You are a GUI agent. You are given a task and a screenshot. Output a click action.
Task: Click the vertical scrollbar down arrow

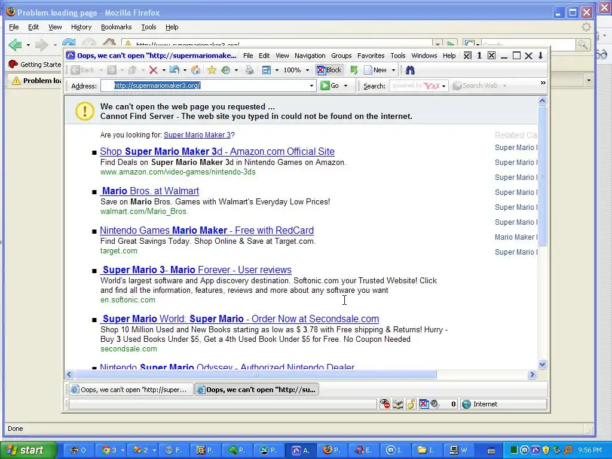tap(542, 364)
